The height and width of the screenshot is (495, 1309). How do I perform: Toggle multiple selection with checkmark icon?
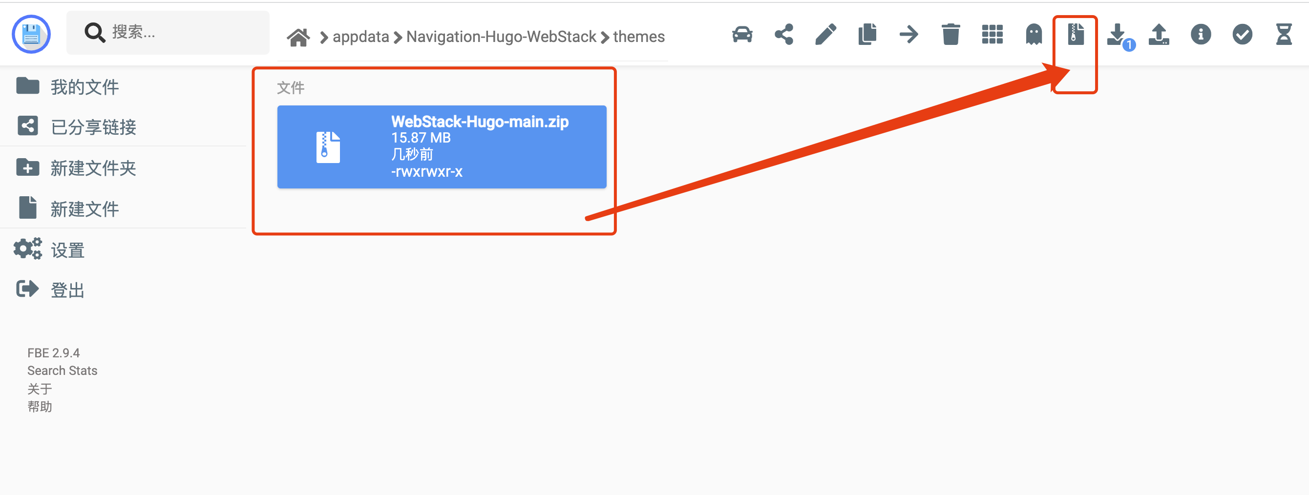tap(1242, 35)
